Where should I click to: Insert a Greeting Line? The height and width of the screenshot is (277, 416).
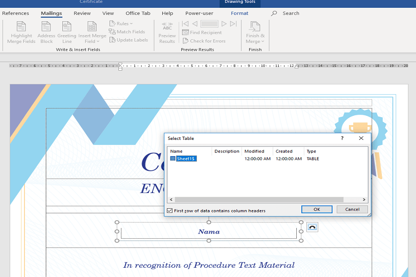pyautogui.click(x=67, y=32)
